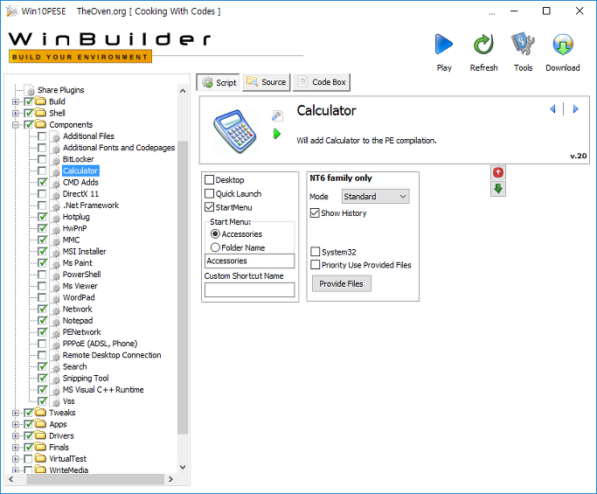
Task: Click the Refresh icon in toolbar
Action: [483, 45]
